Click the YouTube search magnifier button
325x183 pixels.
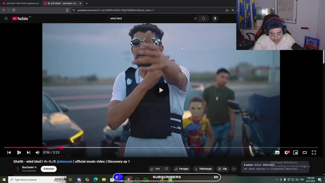(x=204, y=18)
